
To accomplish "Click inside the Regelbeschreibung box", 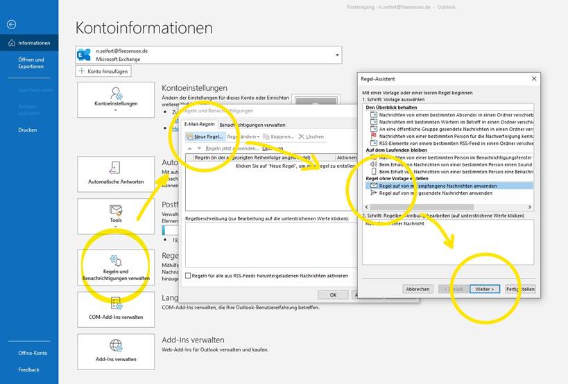I will pyautogui.click(x=271, y=245).
